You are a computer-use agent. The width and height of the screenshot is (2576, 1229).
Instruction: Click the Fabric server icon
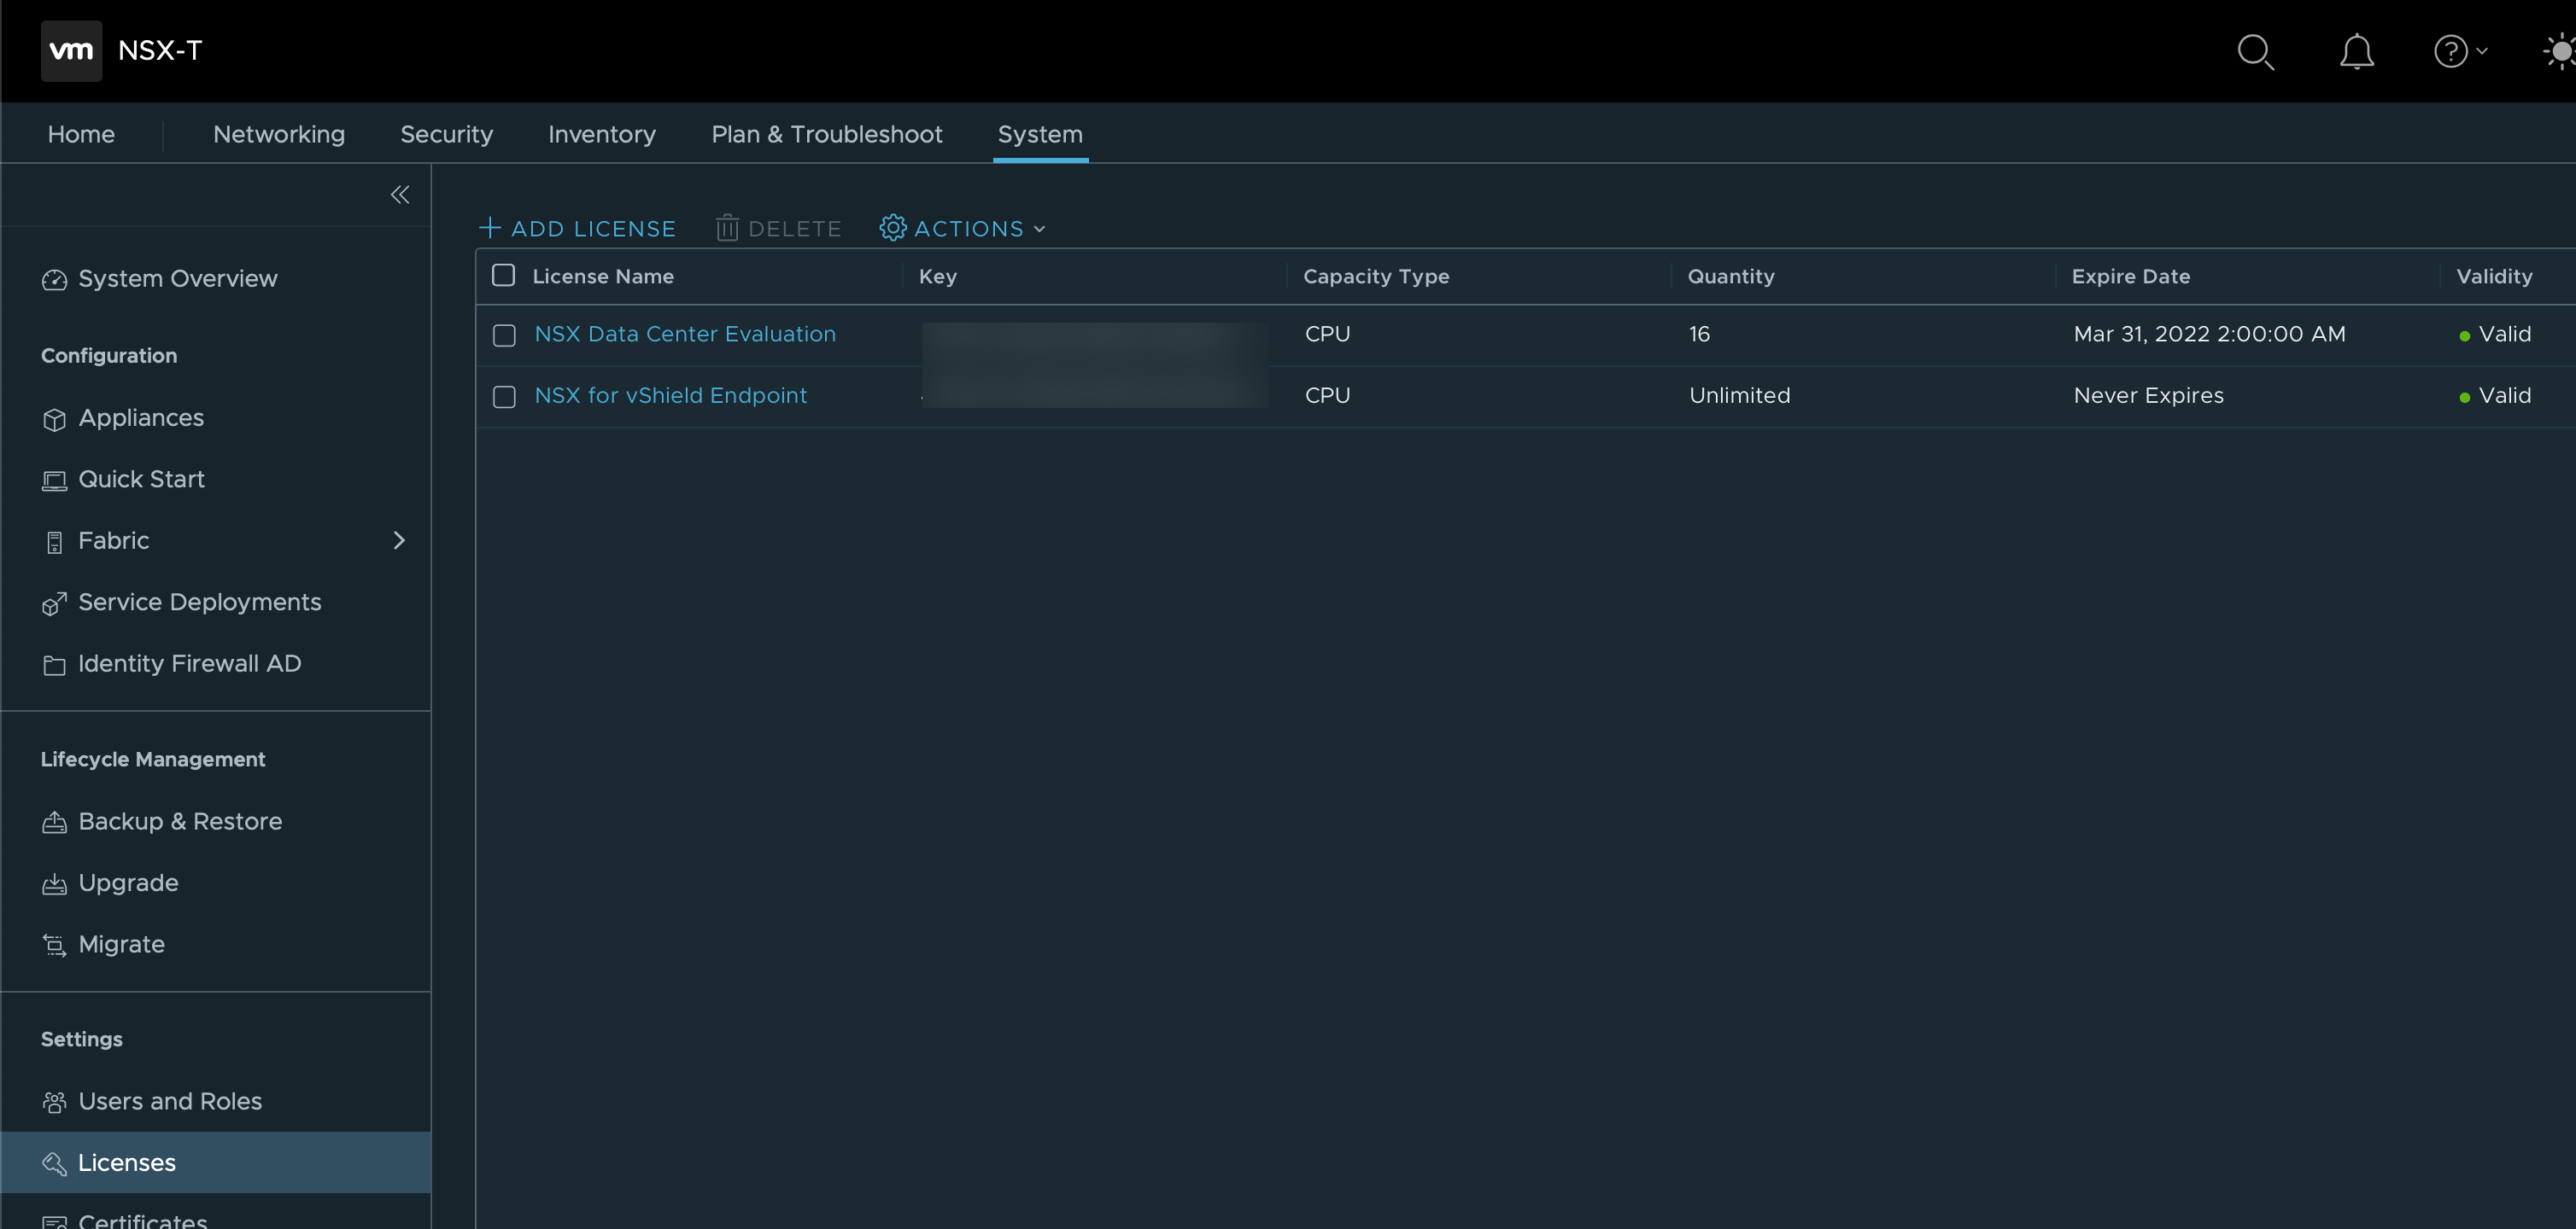[54, 542]
